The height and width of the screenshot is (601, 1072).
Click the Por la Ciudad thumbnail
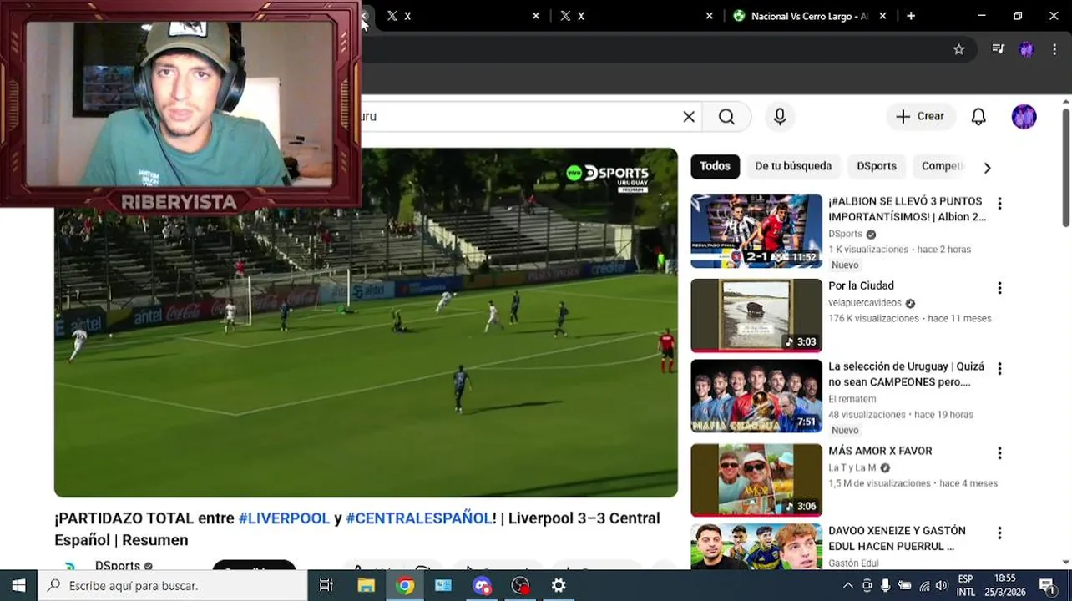756,316
